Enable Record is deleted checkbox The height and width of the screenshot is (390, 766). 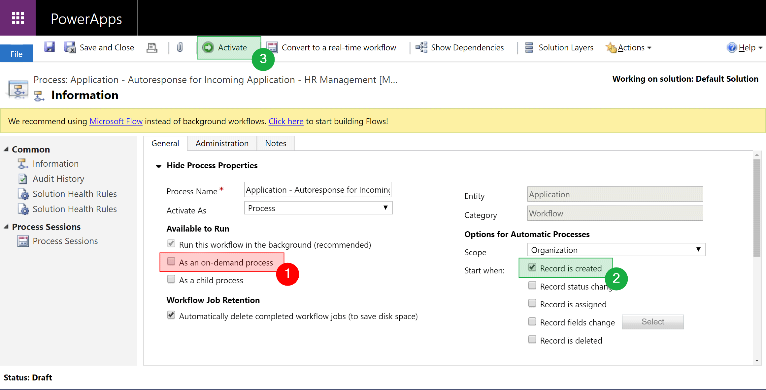pyautogui.click(x=532, y=339)
